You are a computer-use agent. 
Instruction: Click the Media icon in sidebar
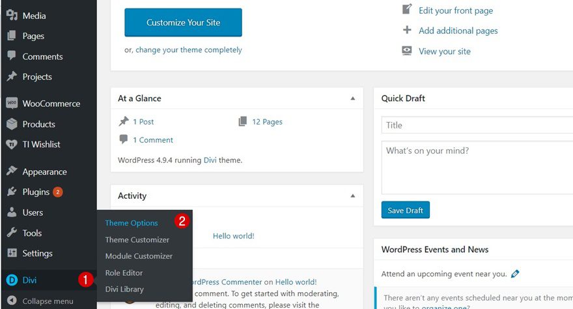(11, 16)
